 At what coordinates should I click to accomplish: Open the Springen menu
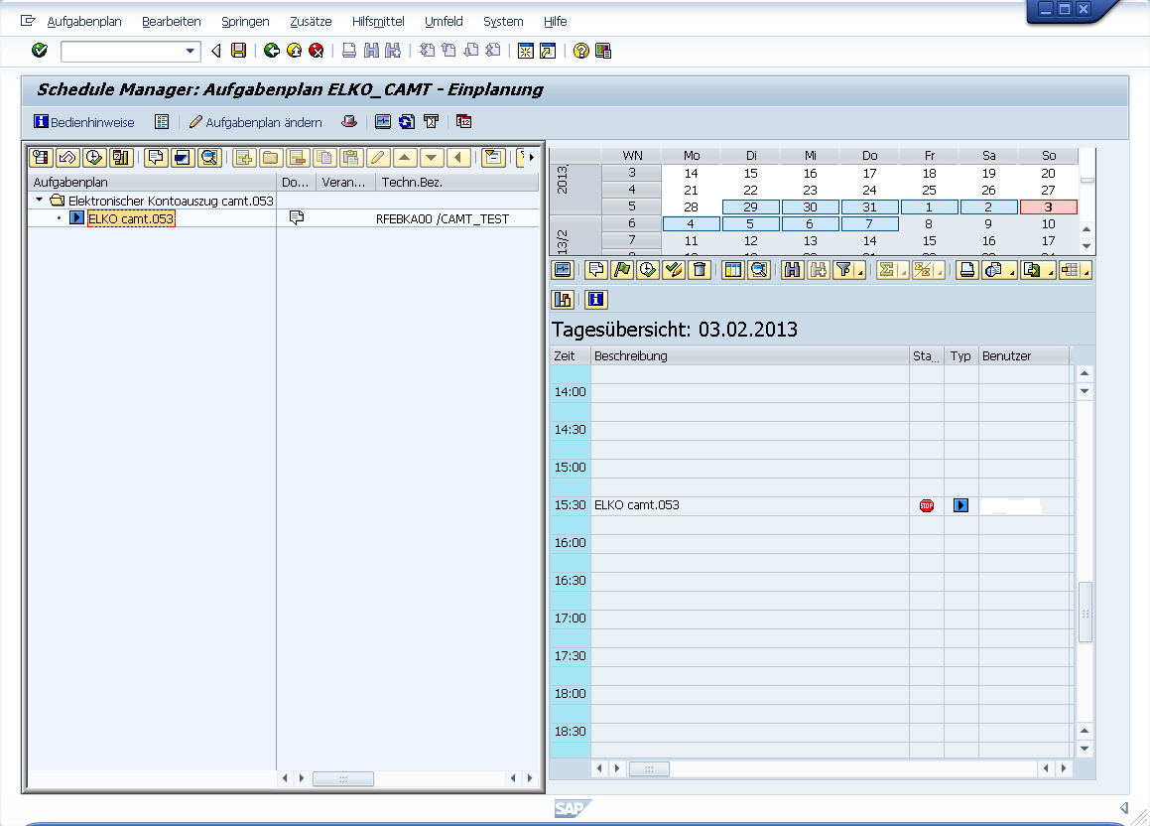tap(245, 21)
